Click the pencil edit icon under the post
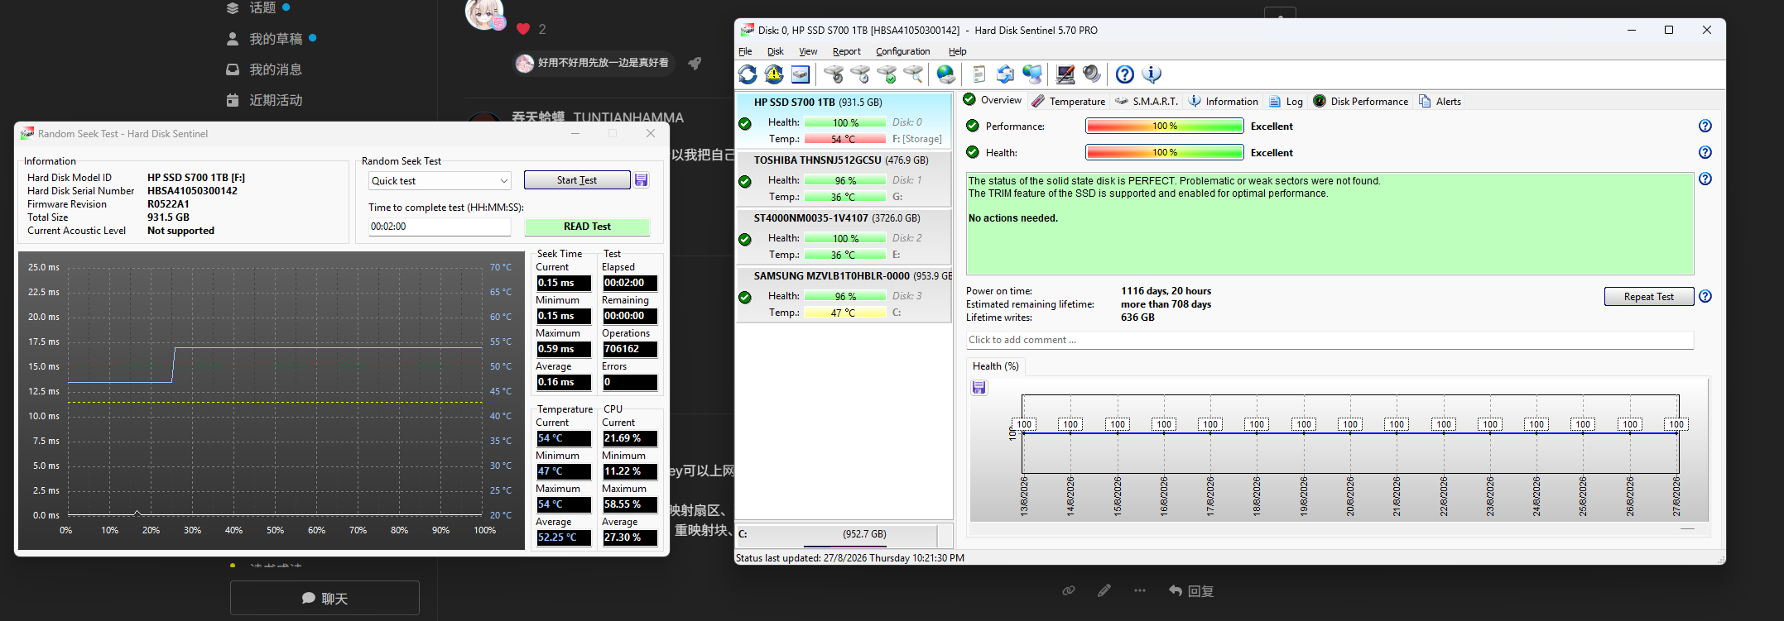This screenshot has width=1784, height=621. coord(1104,590)
